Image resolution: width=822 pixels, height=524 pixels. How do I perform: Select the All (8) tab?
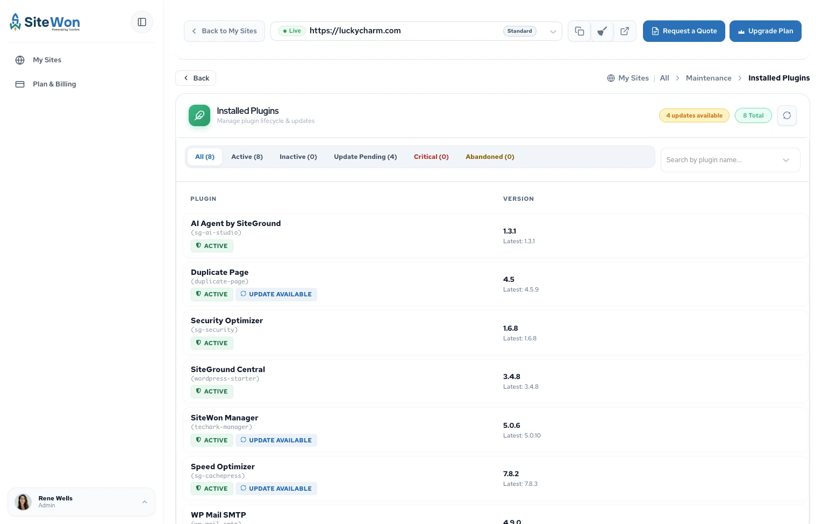(x=205, y=157)
